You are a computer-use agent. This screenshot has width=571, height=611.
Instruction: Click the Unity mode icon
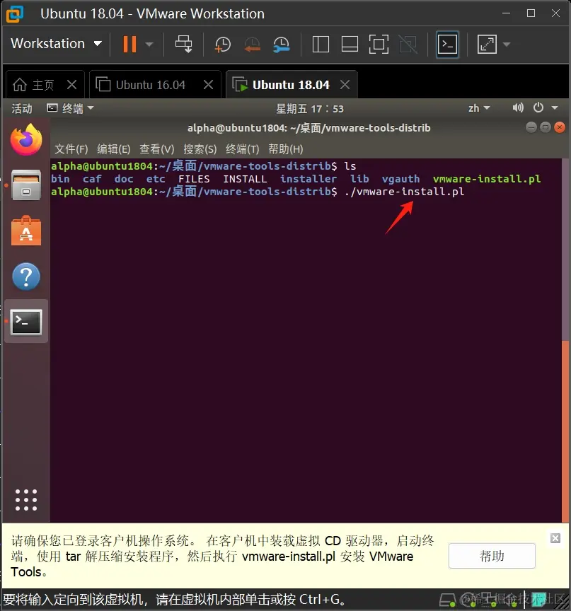click(x=408, y=44)
